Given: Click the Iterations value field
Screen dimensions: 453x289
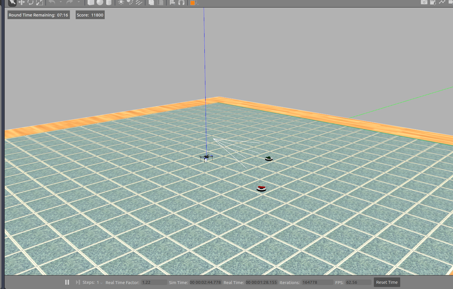Looking at the screenshot, I should click(x=317, y=282).
